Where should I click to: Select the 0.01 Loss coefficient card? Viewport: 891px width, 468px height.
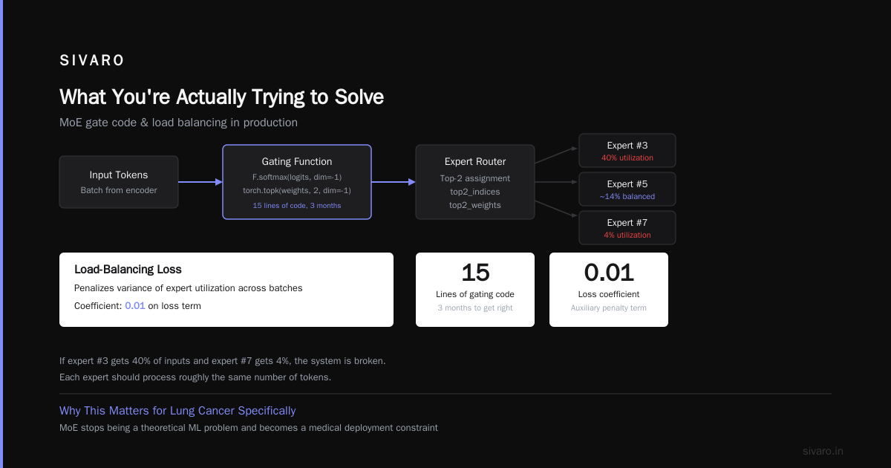point(609,290)
